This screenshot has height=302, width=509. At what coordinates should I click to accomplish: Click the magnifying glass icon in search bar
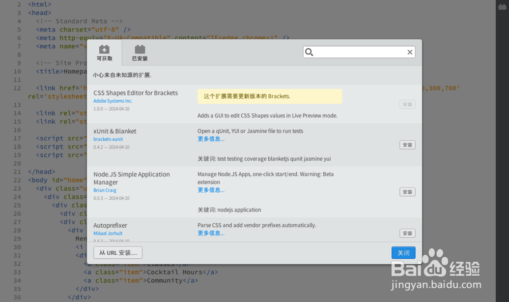pos(309,52)
